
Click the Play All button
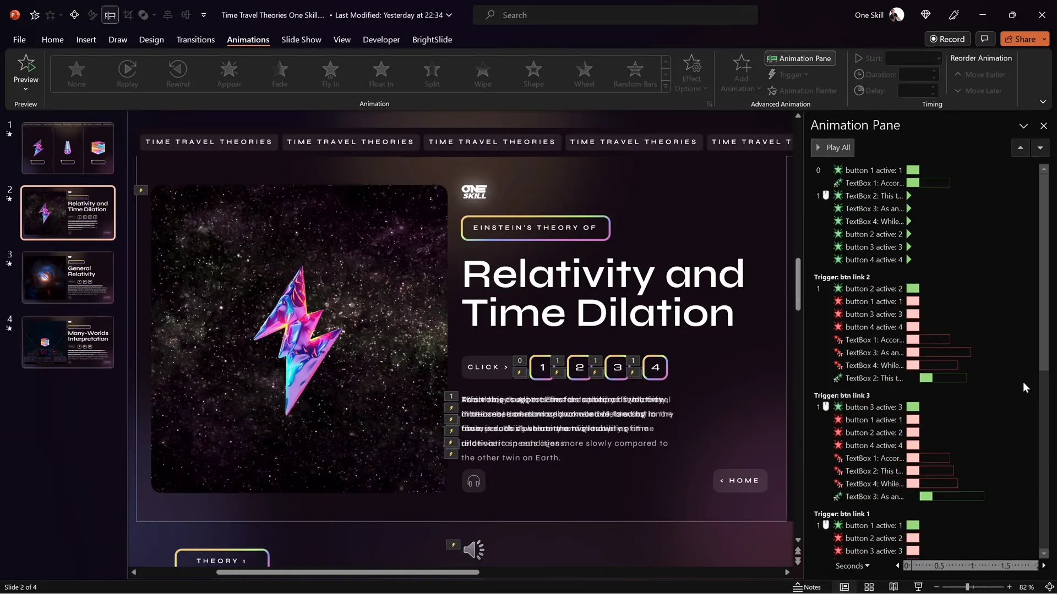(x=833, y=147)
